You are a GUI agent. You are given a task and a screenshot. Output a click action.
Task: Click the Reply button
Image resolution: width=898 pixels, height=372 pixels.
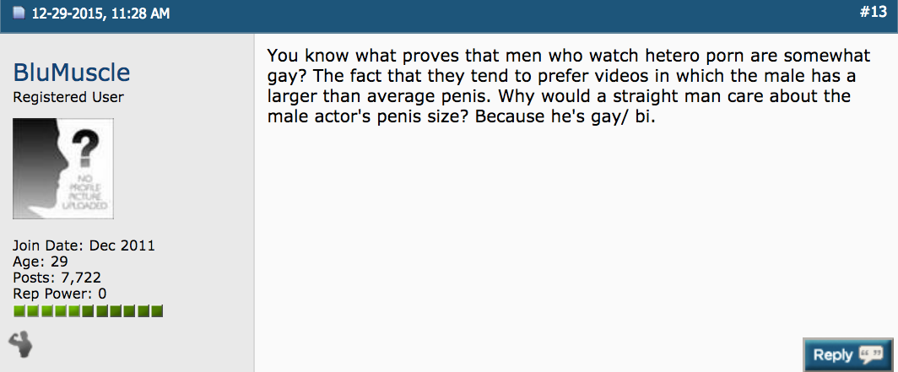click(x=847, y=355)
